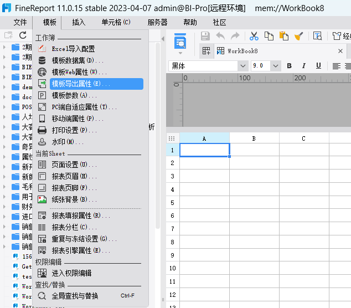Choose 纸张背景(B) menu item
Image resolution: width=351 pixels, height=308 pixels.
[90, 199]
